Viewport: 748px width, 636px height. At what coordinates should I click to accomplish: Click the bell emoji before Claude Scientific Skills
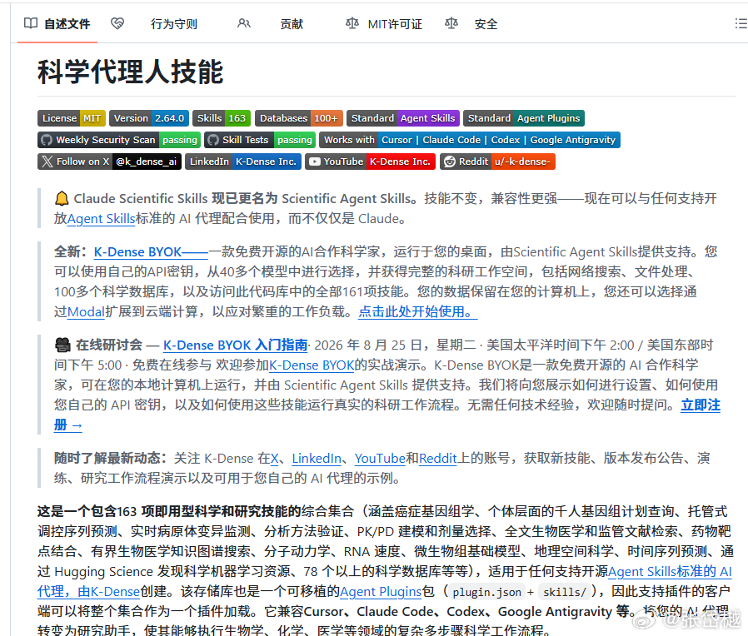[62, 198]
